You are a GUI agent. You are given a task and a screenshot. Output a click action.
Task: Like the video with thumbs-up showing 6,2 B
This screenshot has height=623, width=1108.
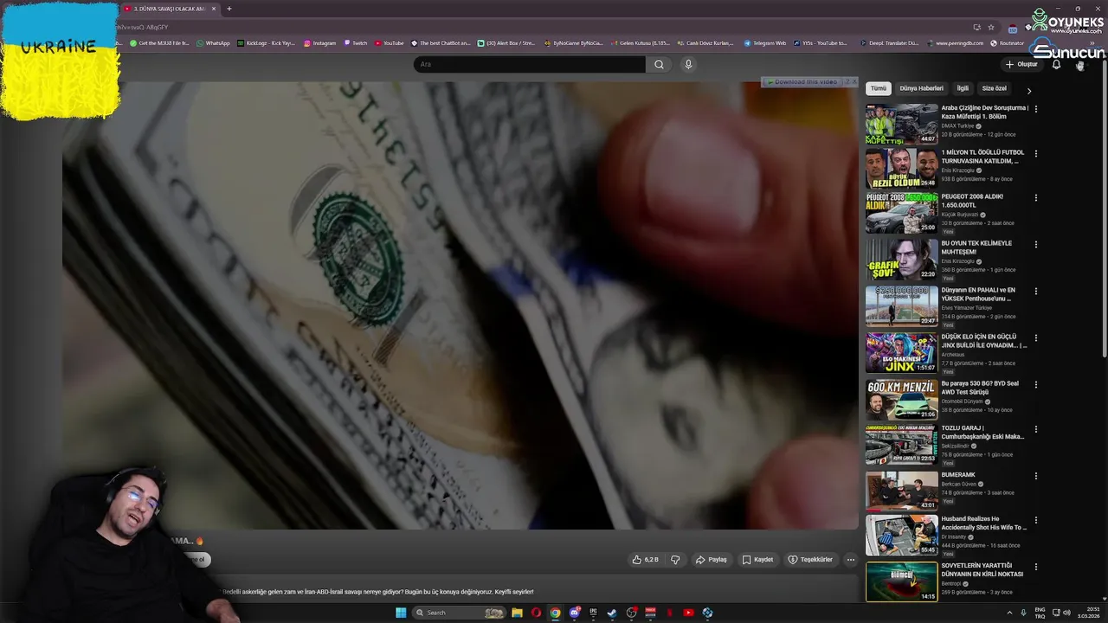pos(645,560)
